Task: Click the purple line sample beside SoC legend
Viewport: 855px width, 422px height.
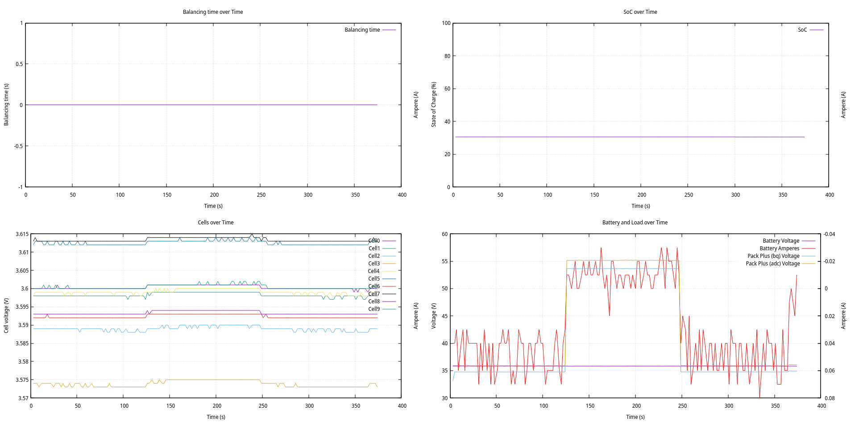Action: pyautogui.click(x=817, y=30)
